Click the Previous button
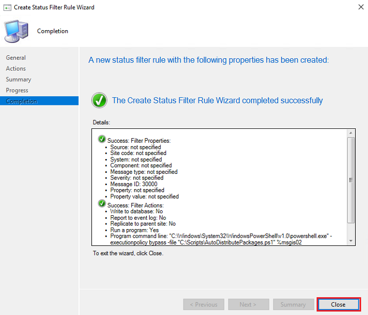This screenshot has width=368, height=315. point(203,304)
